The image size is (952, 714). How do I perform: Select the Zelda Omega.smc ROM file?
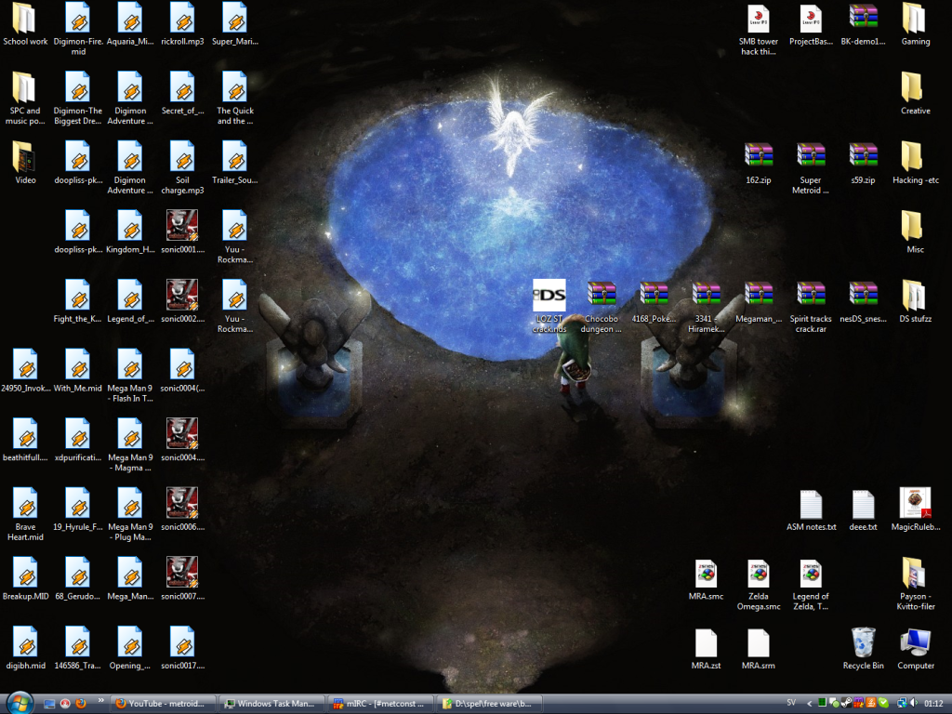(759, 574)
